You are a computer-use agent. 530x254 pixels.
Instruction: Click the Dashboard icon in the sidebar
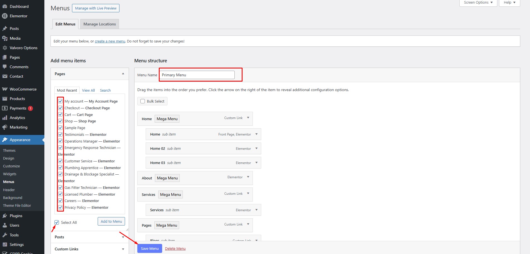coord(5,6)
